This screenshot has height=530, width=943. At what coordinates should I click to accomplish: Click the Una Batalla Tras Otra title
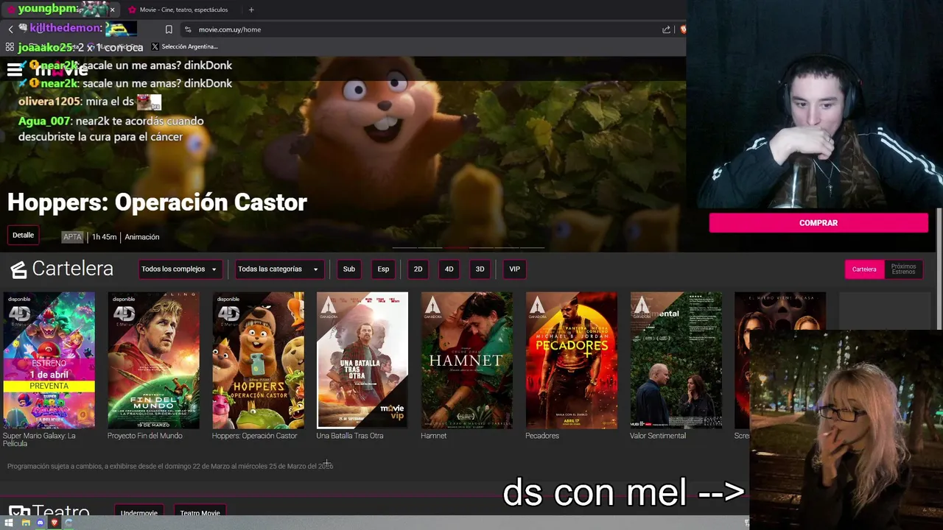[350, 436]
